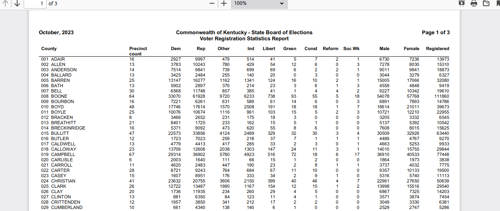Open the 100% zoom level dropdown

click(259, 3)
